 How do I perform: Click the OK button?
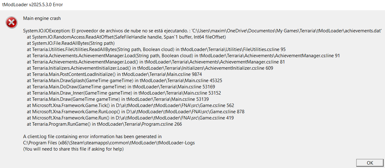[370, 163]
